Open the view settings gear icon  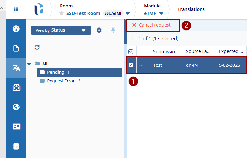(x=99, y=30)
